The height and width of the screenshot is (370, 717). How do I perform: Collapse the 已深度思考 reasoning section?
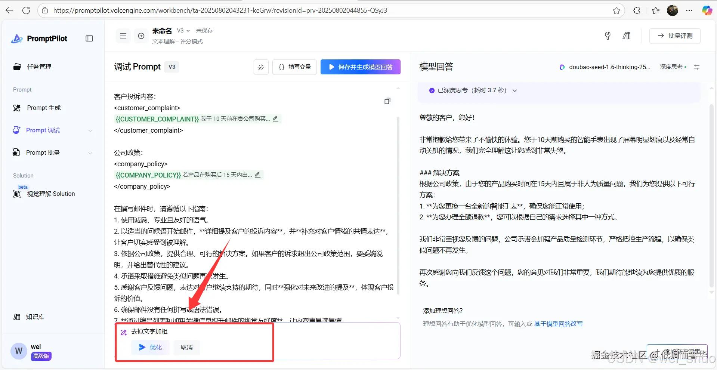click(514, 90)
